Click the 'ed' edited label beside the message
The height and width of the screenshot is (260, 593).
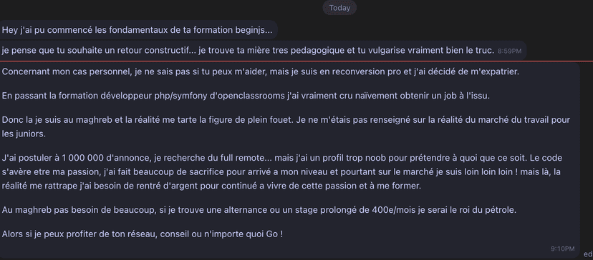click(588, 254)
